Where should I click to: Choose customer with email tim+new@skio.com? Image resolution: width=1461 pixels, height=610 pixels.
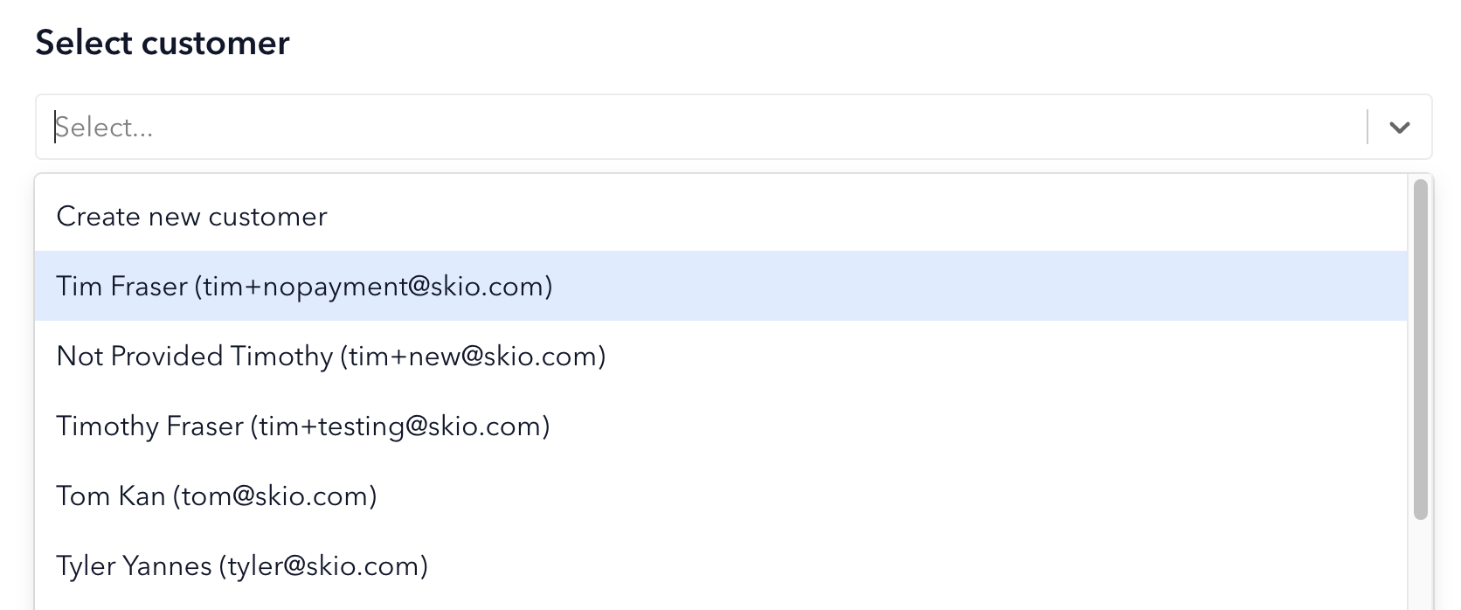(x=721, y=356)
